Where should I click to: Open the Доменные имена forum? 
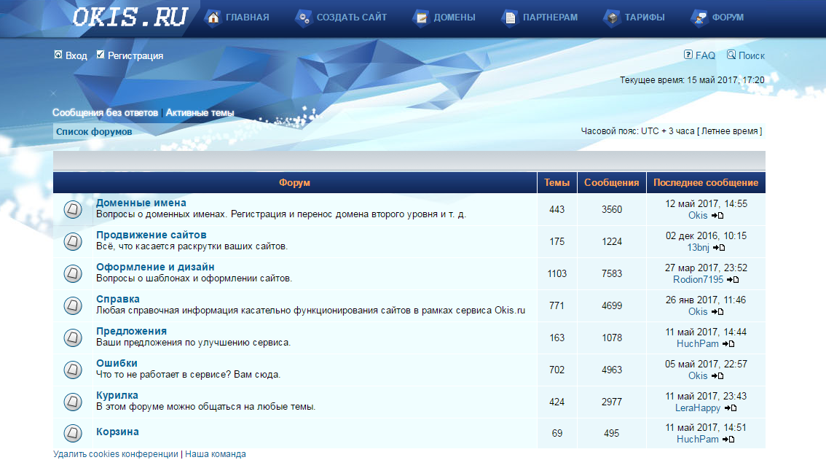click(x=141, y=203)
